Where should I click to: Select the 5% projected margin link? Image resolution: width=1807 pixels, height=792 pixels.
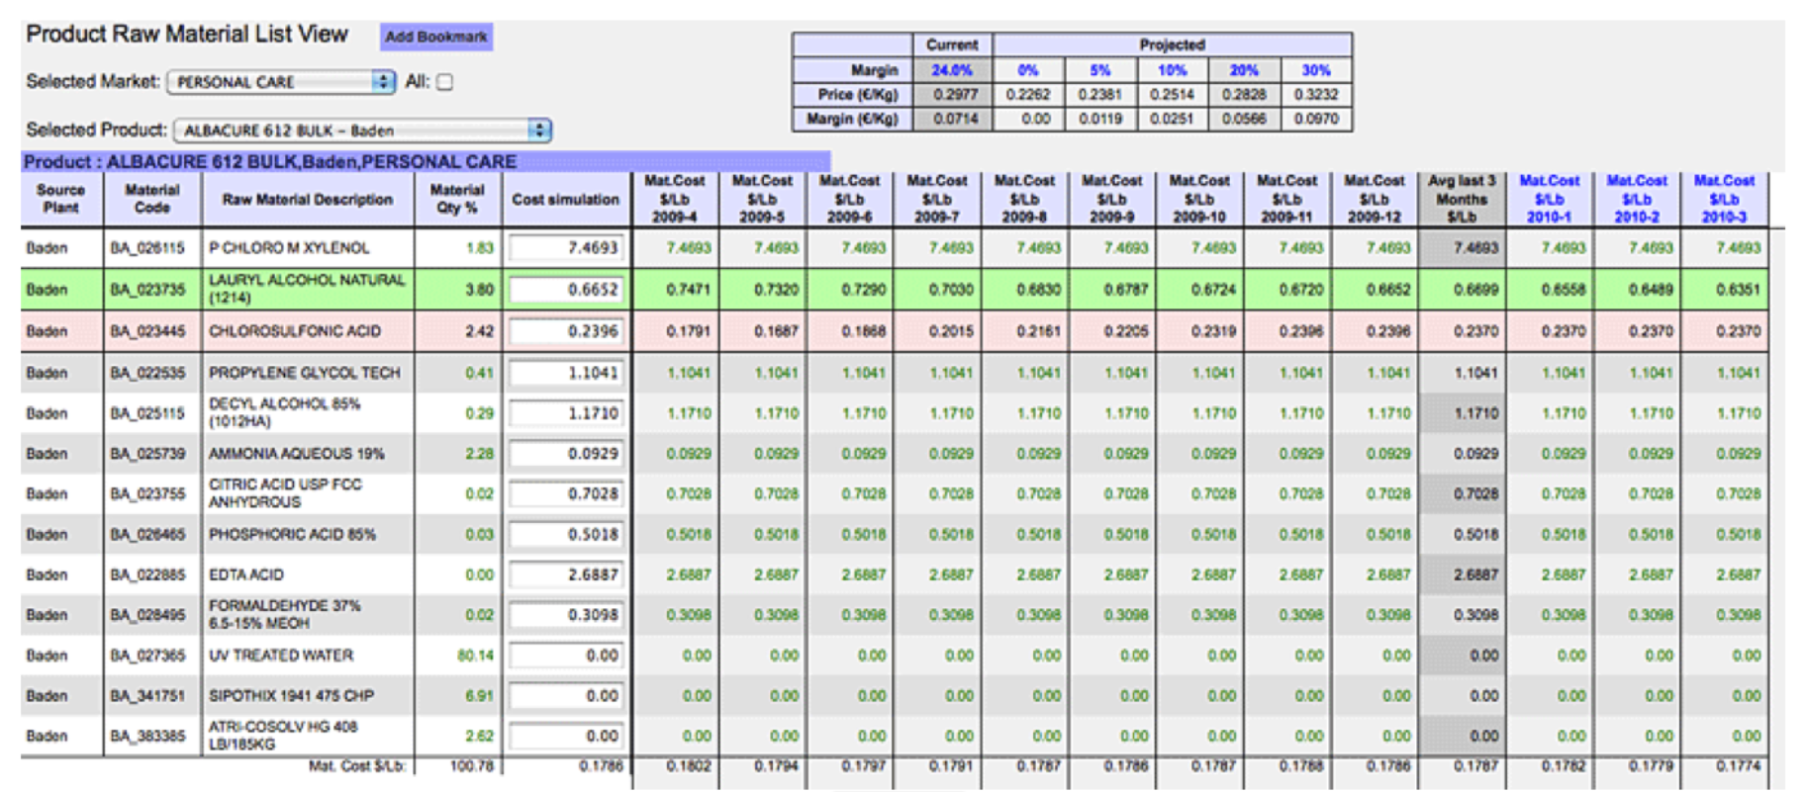[x=1100, y=70]
